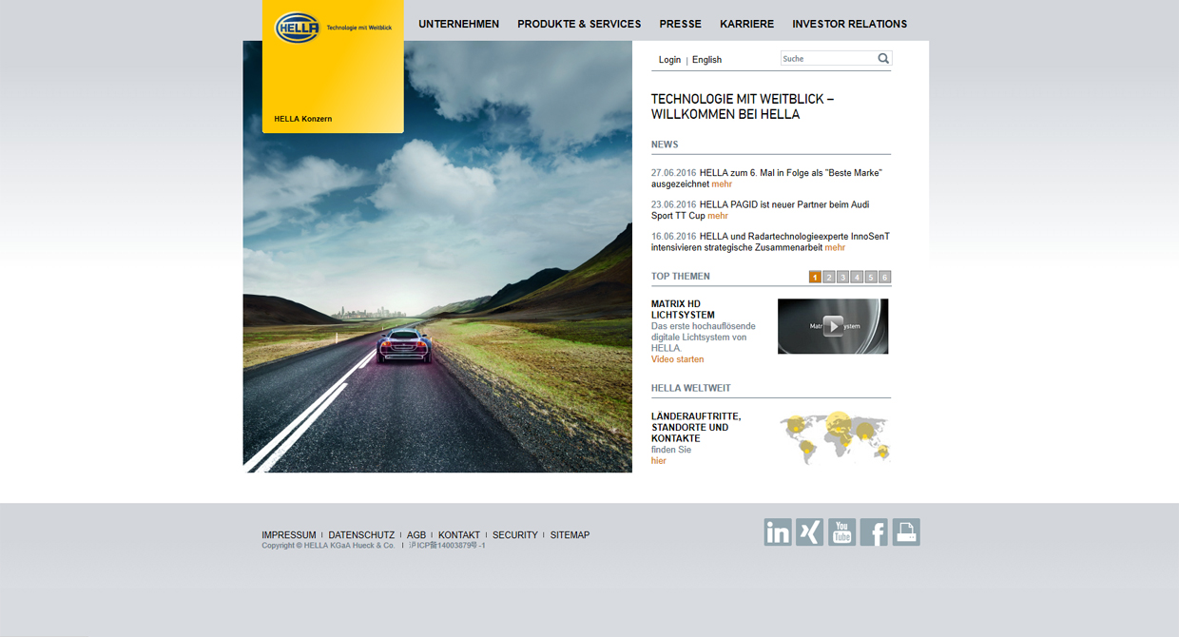
Task: Open the Kontakt footer link
Action: coord(459,535)
